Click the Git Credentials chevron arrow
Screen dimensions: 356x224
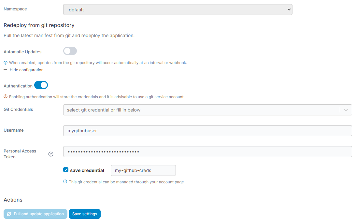click(x=346, y=110)
